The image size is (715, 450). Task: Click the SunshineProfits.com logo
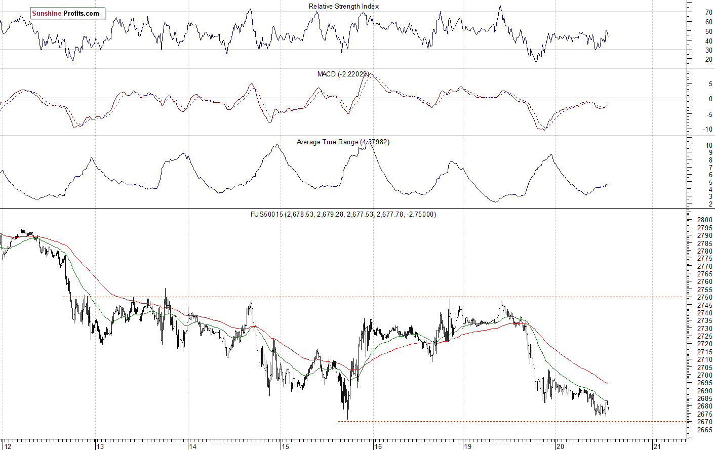pyautogui.click(x=68, y=13)
